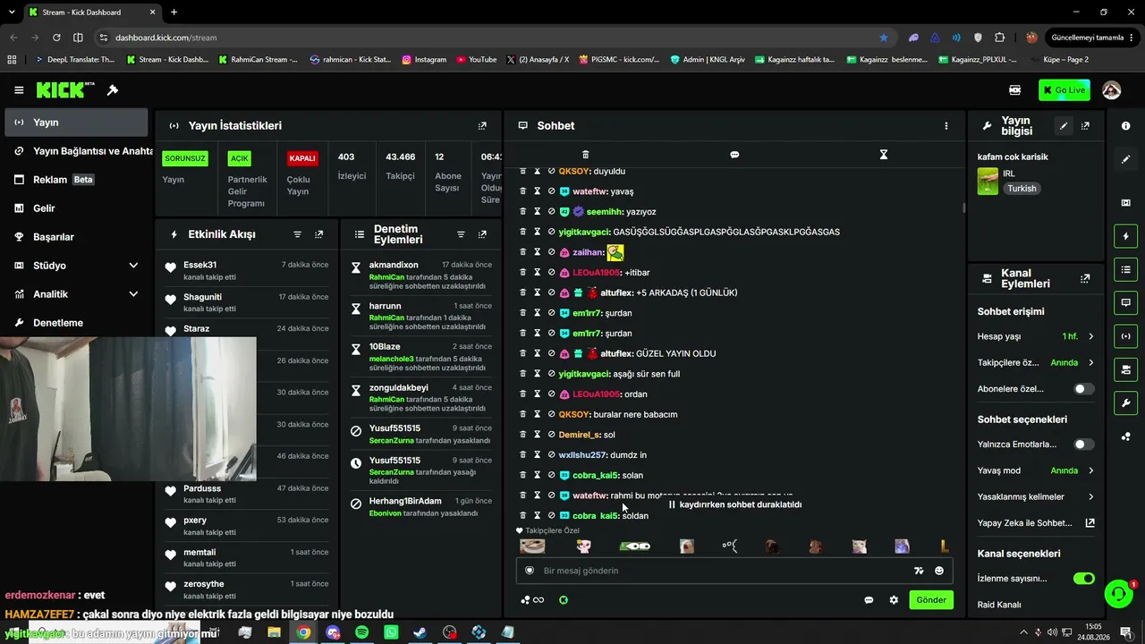The height and width of the screenshot is (644, 1145).
Task: Toggle the lightning activity panel in right sidebar
Action: pyautogui.click(x=1126, y=236)
